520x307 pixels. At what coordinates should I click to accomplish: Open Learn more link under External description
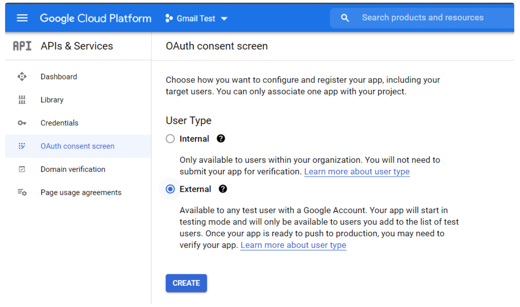coord(293,245)
